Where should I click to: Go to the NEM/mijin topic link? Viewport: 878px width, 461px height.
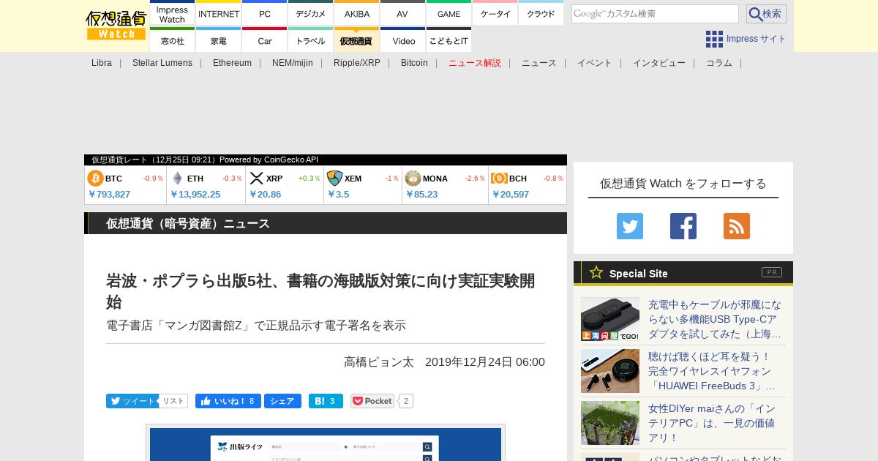293,63
